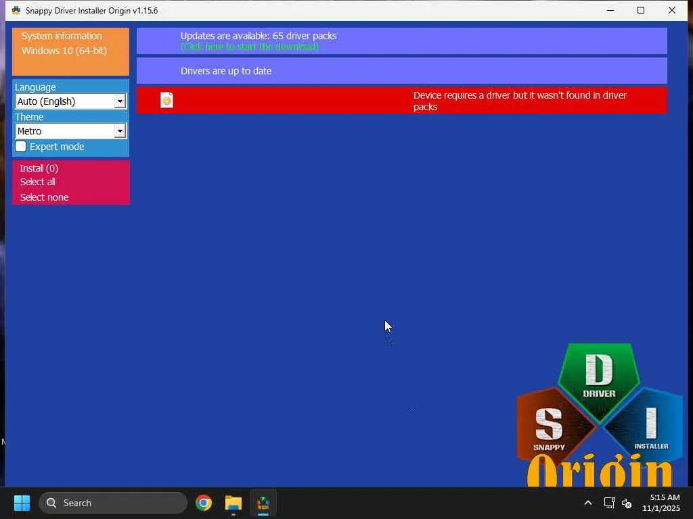Close the Snappy Driver Installer window
The height and width of the screenshot is (519, 693).
[672, 10]
